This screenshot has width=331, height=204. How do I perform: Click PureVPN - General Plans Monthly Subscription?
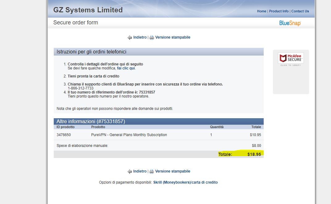[129, 135]
